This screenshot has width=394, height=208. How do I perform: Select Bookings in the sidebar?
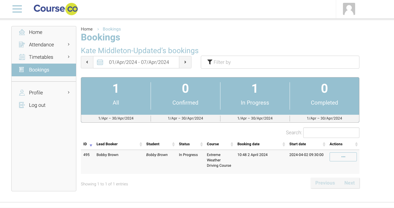39,70
